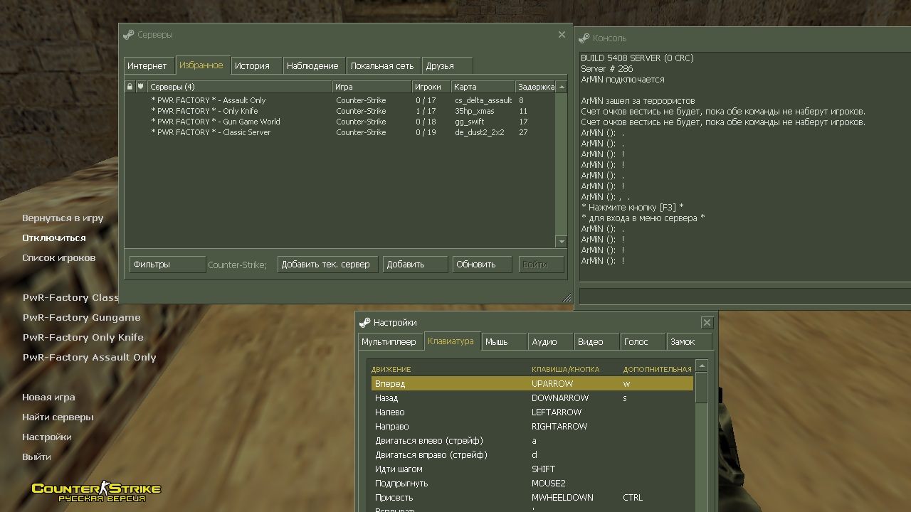
Task: Close the Настройки window
Action: 707,322
